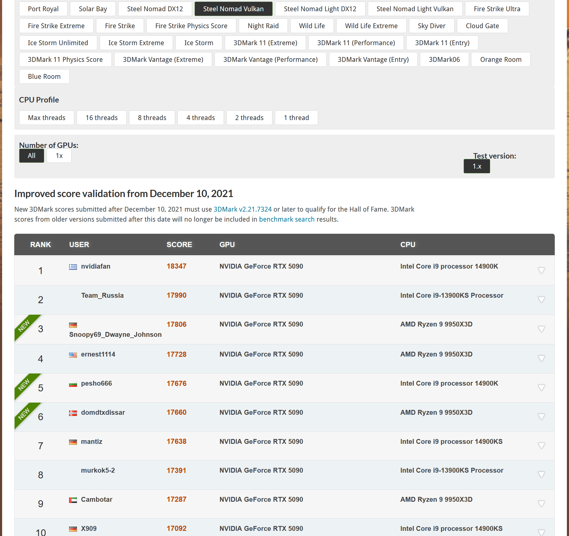Screen dimensions: 569x536
Task: Open the Blue Room leaderboard
Action: (44, 76)
